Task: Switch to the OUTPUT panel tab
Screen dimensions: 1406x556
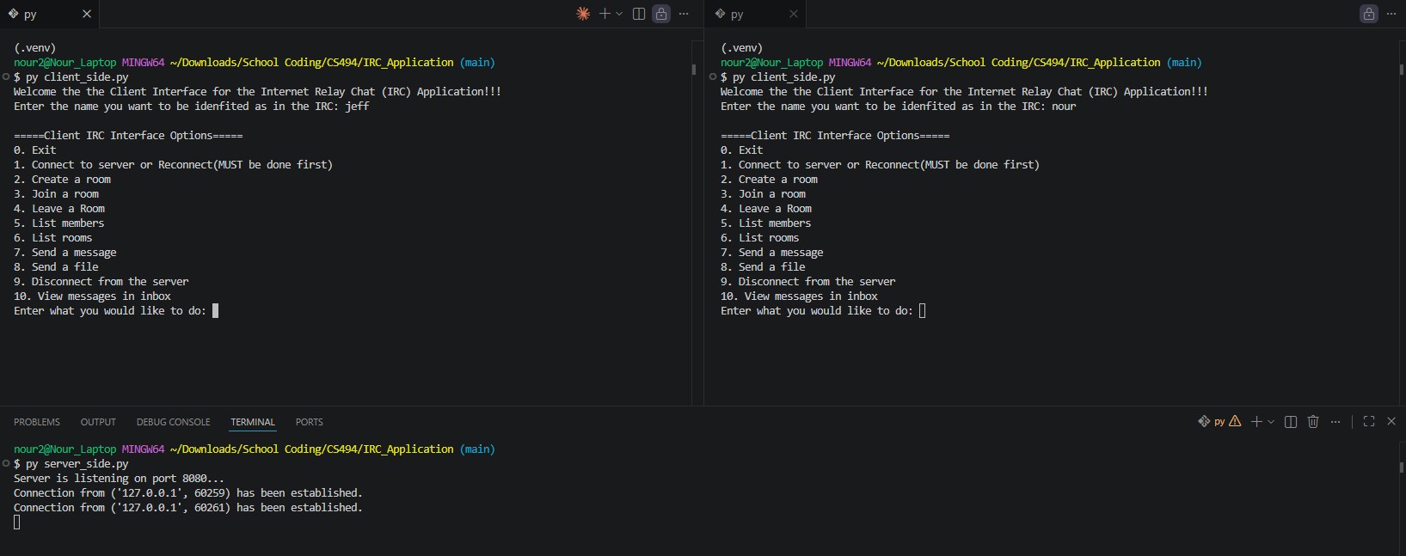Action: 98,422
